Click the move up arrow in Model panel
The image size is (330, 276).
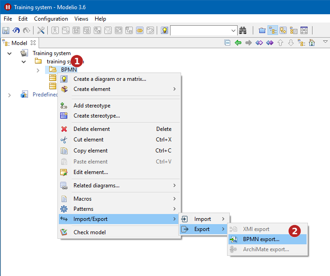pyautogui.click(x=280, y=43)
